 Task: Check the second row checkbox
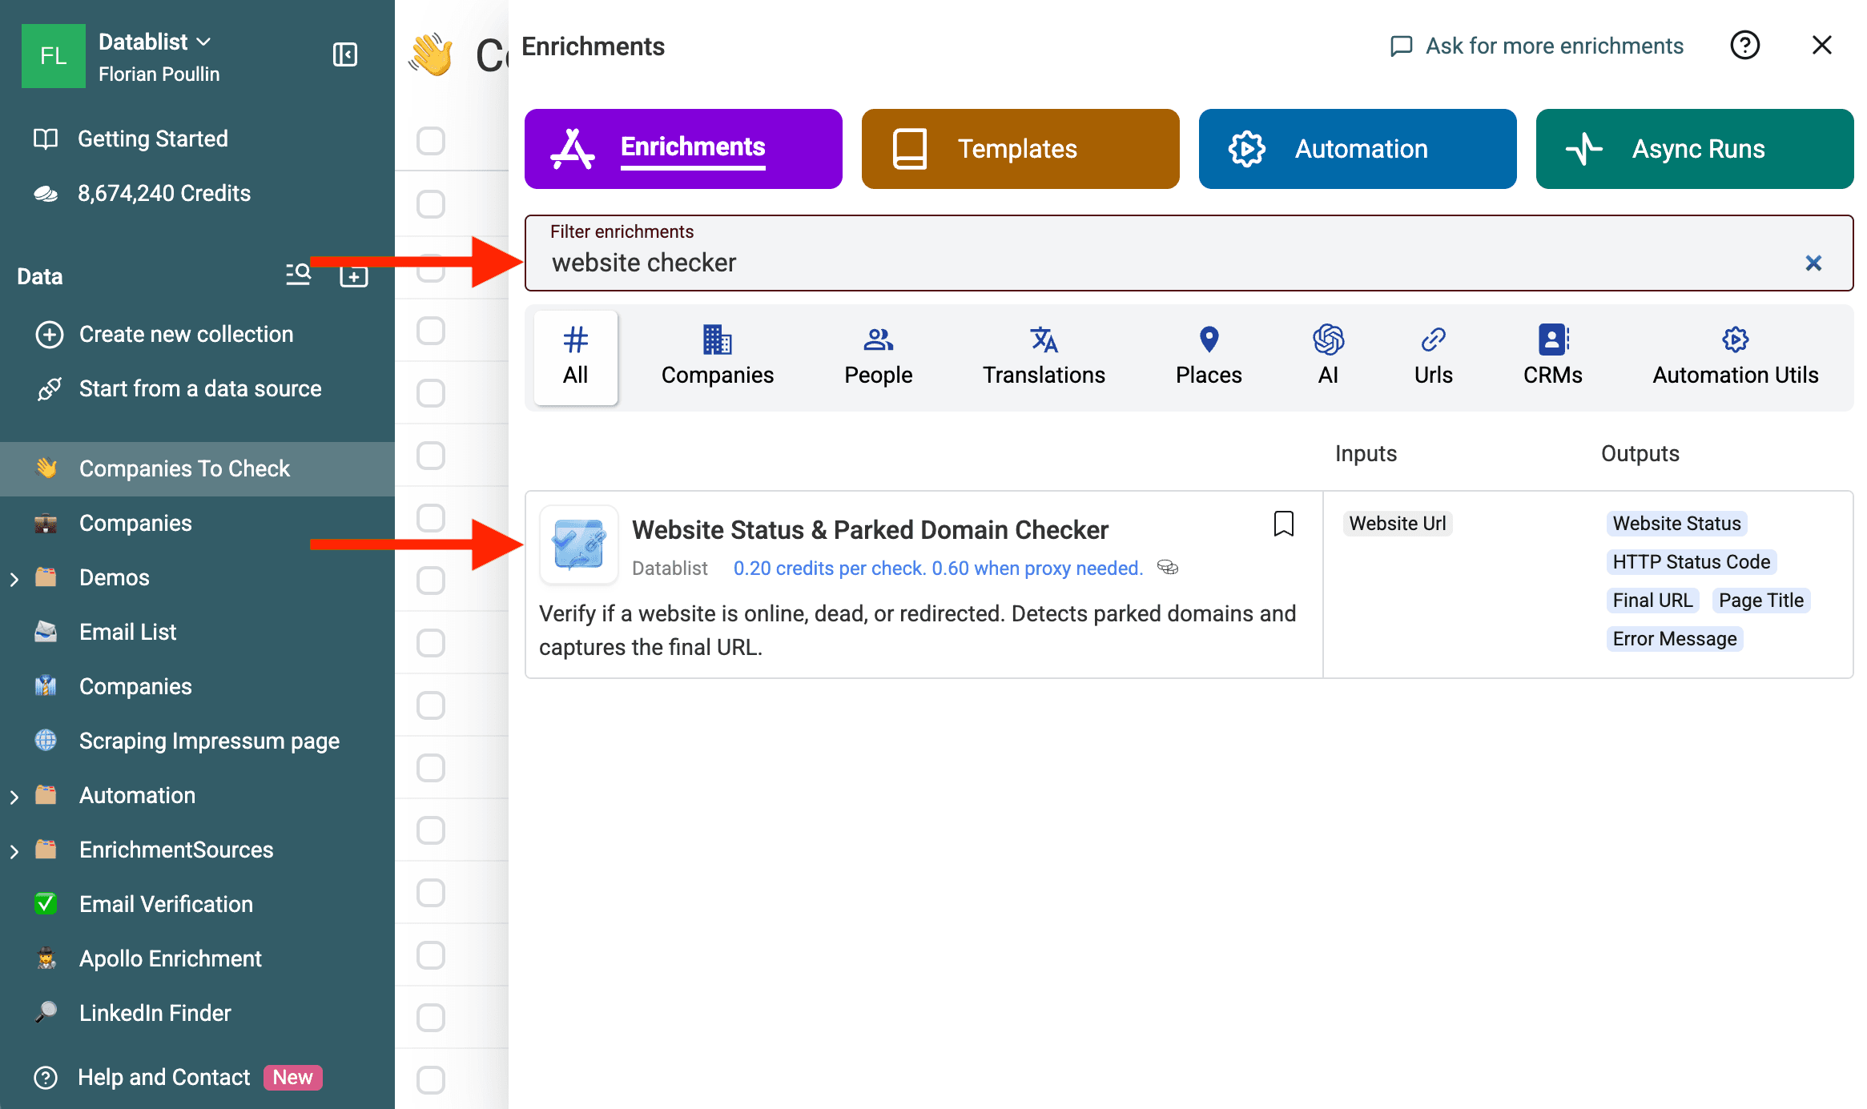(x=430, y=267)
